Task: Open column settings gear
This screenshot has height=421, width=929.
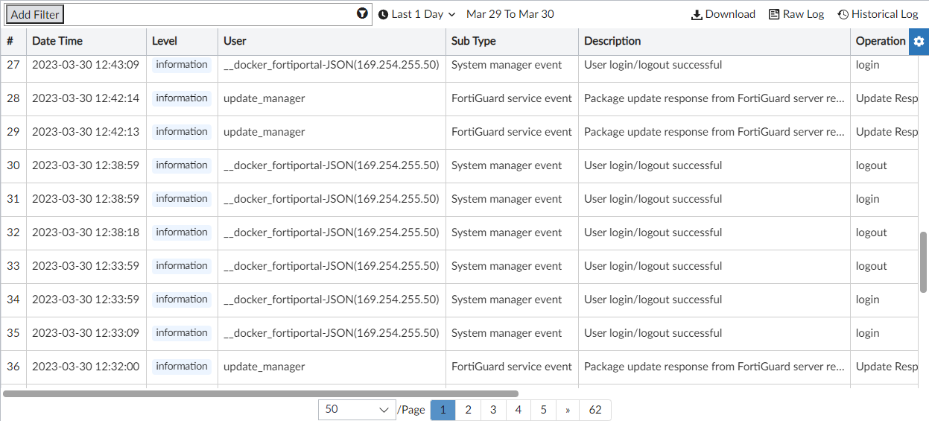Action: click(x=919, y=42)
